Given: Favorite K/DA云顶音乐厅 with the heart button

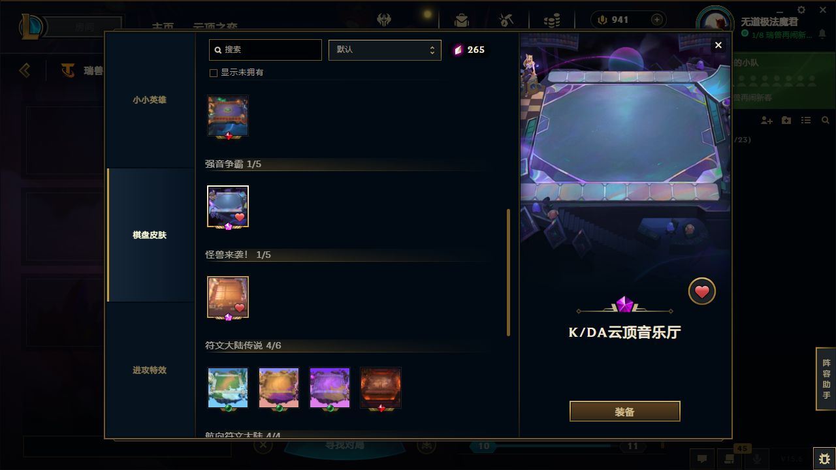Looking at the screenshot, I should (x=702, y=292).
